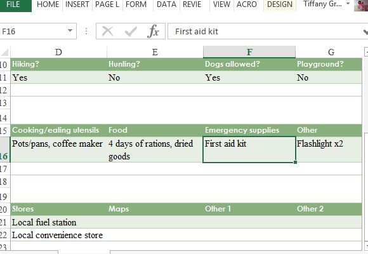Open the FILE backstage tab
The height and width of the screenshot is (254, 368).
pyautogui.click(x=15, y=4)
